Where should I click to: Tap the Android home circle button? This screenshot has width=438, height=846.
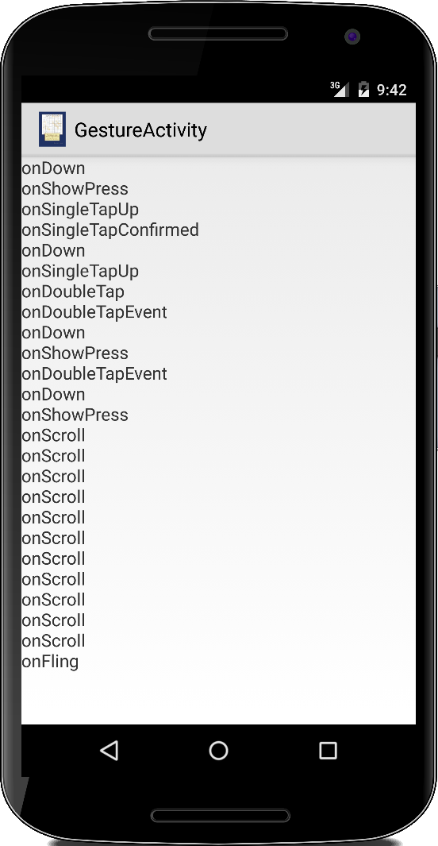[x=218, y=750]
